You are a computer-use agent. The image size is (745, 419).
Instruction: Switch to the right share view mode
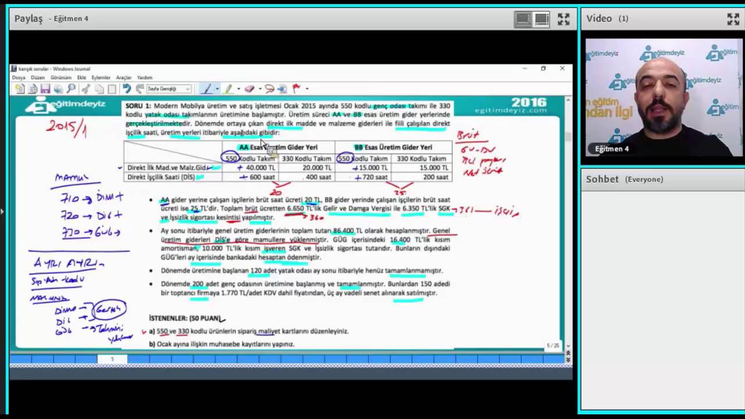[x=542, y=19]
